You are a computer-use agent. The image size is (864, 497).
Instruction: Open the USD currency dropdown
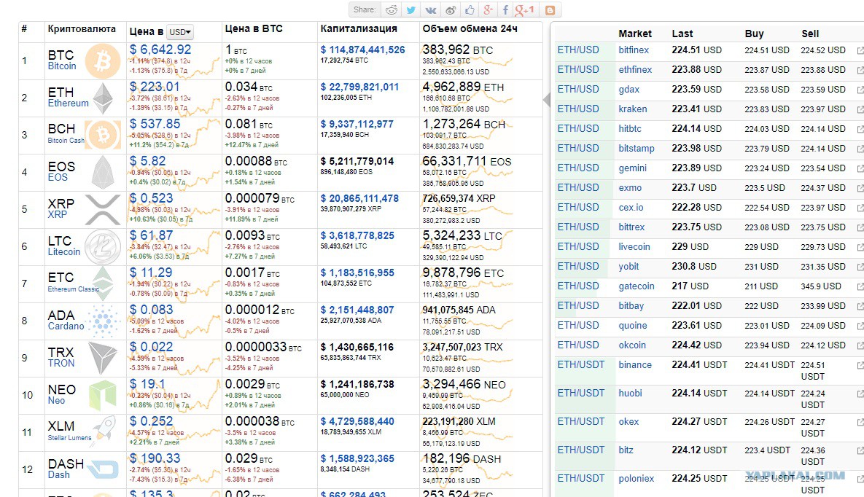pos(180,32)
